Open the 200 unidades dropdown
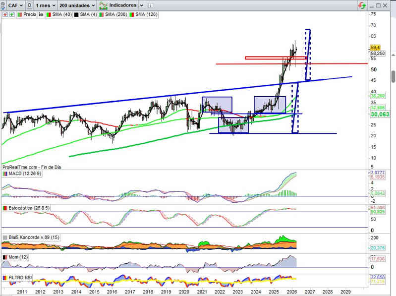 coord(77,4)
